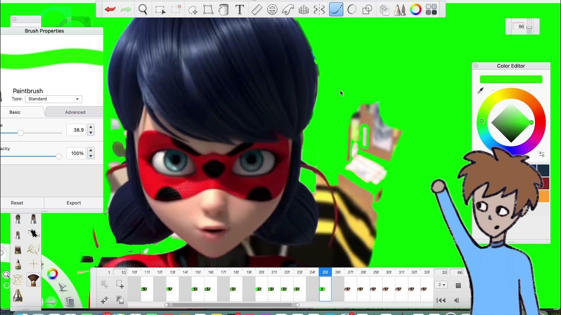
Task: Pick color with Color Editor eyedropper
Action: click(x=480, y=91)
